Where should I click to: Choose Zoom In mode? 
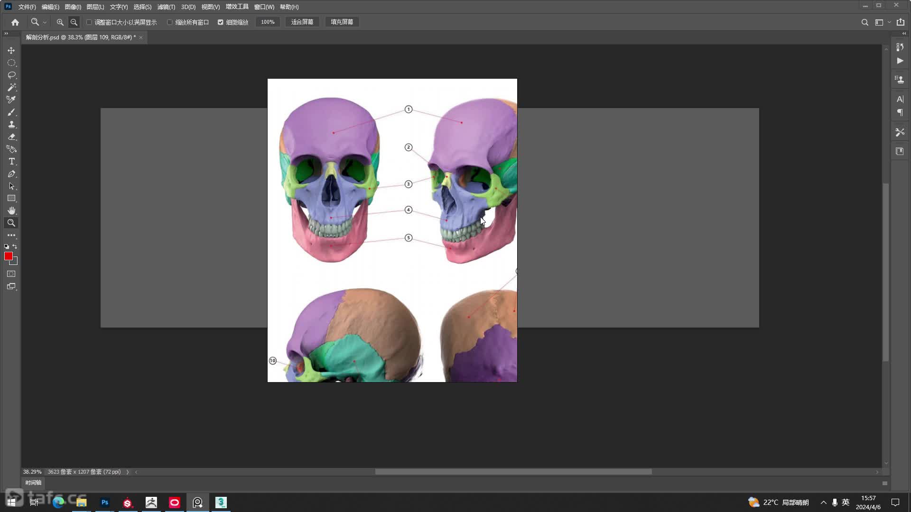point(60,22)
